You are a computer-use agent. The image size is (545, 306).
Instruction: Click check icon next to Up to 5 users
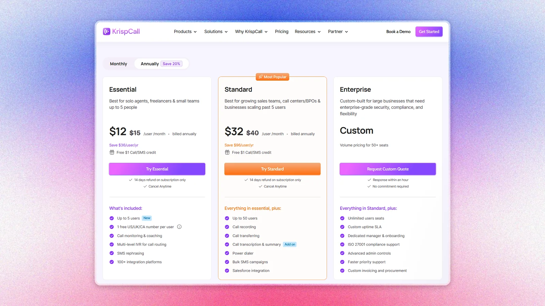pyautogui.click(x=111, y=218)
